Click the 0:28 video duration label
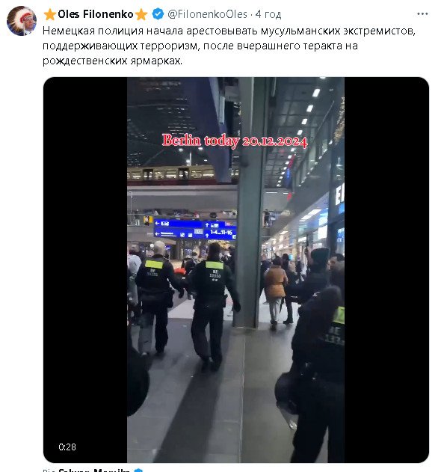441x472 pixels. click(x=67, y=447)
